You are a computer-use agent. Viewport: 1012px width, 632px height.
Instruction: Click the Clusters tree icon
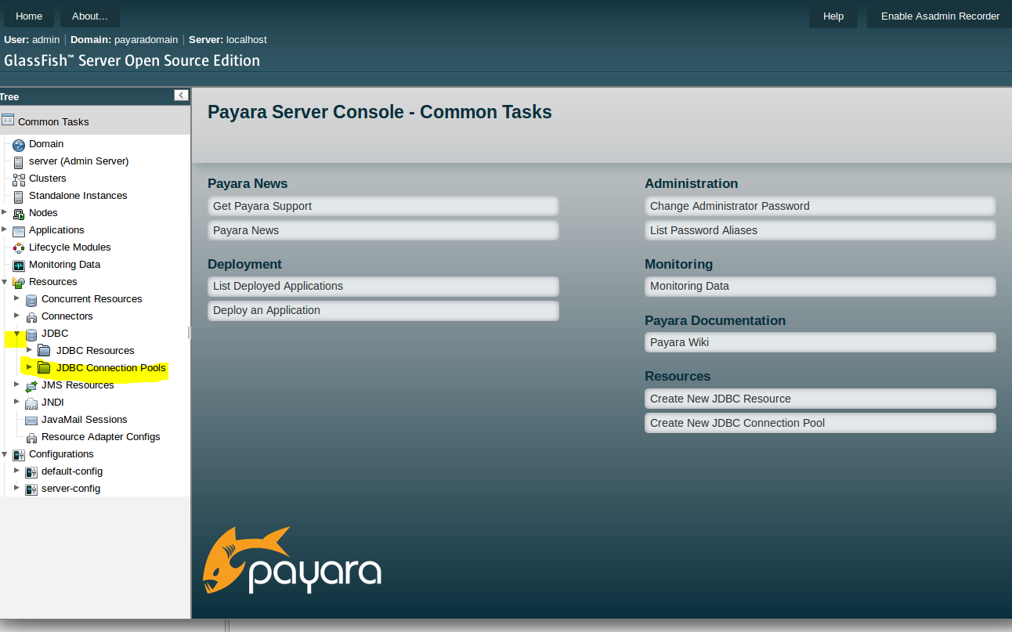[19, 179]
